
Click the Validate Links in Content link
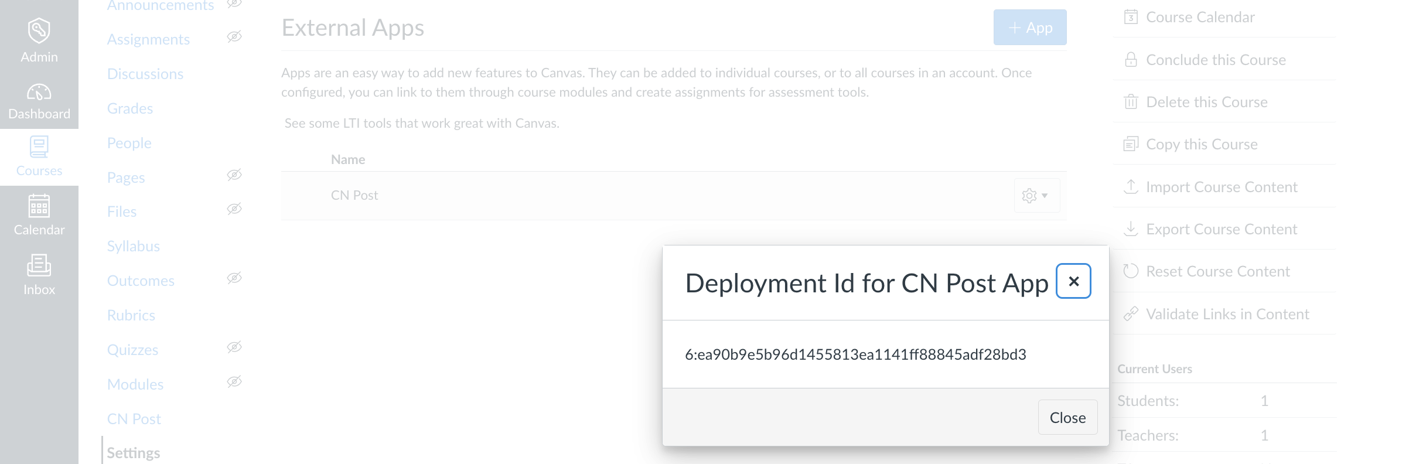[1227, 314]
